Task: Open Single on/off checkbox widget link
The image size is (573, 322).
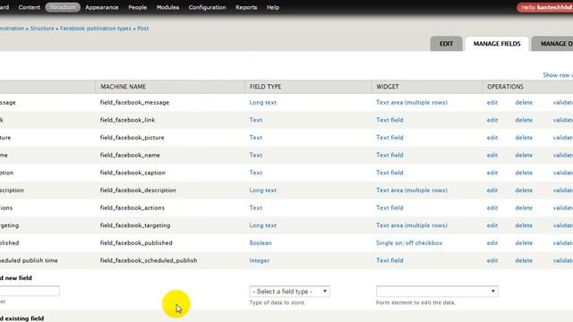Action: tap(409, 242)
